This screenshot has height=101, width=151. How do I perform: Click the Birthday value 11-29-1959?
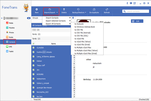[97, 79]
